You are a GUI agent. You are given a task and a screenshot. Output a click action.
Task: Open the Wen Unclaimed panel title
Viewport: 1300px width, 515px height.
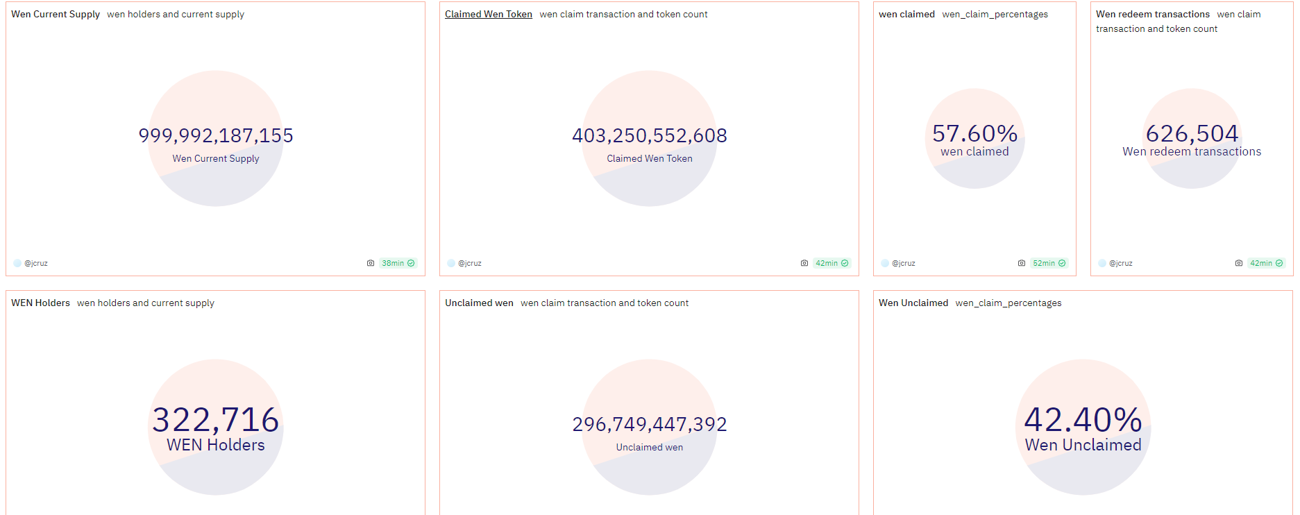(913, 303)
